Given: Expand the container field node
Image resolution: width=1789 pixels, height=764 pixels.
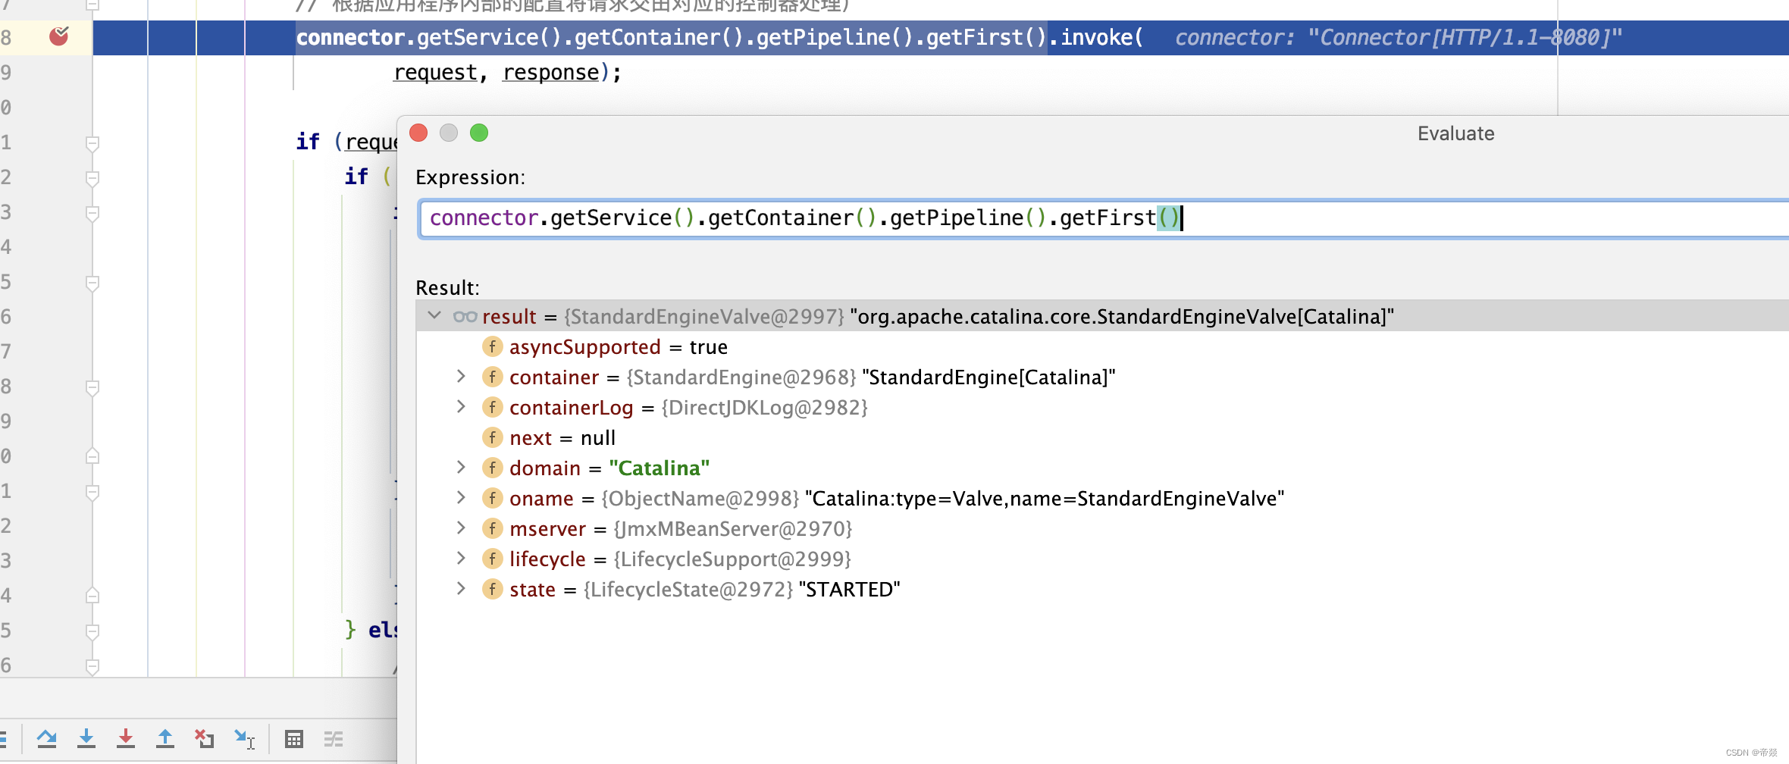Looking at the screenshot, I should [461, 376].
